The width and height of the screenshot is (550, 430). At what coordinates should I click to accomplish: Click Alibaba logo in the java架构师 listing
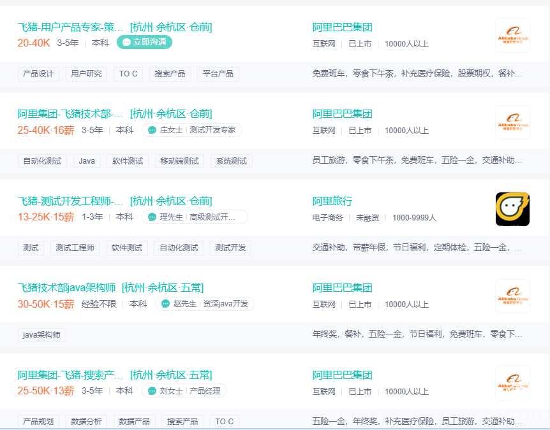512,296
